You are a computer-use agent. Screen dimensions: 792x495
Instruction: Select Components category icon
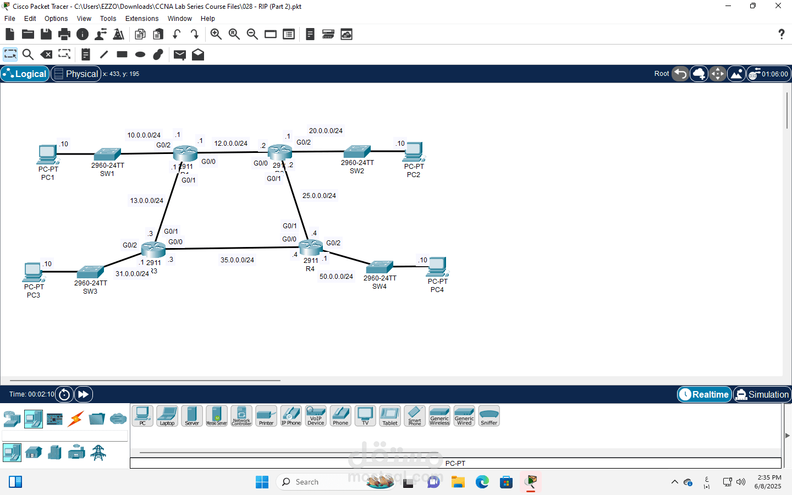(x=54, y=419)
